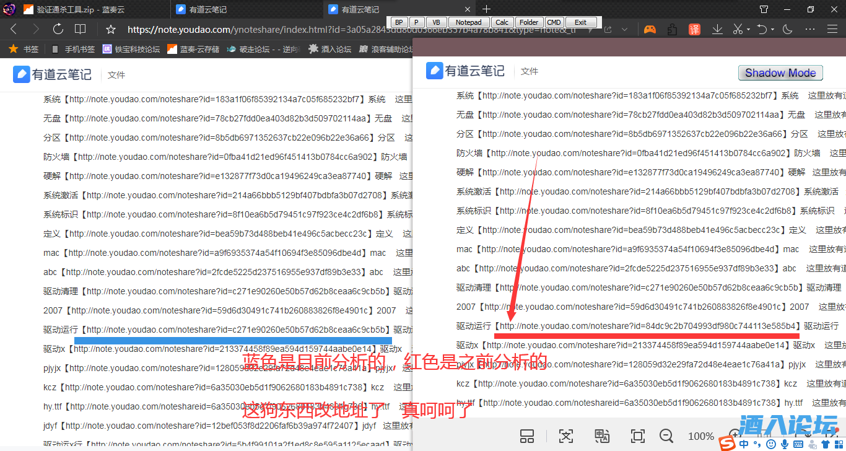This screenshot has height=451, width=846.
Task: Switch to the active second 有道云笔记 tab
Action: [400, 9]
